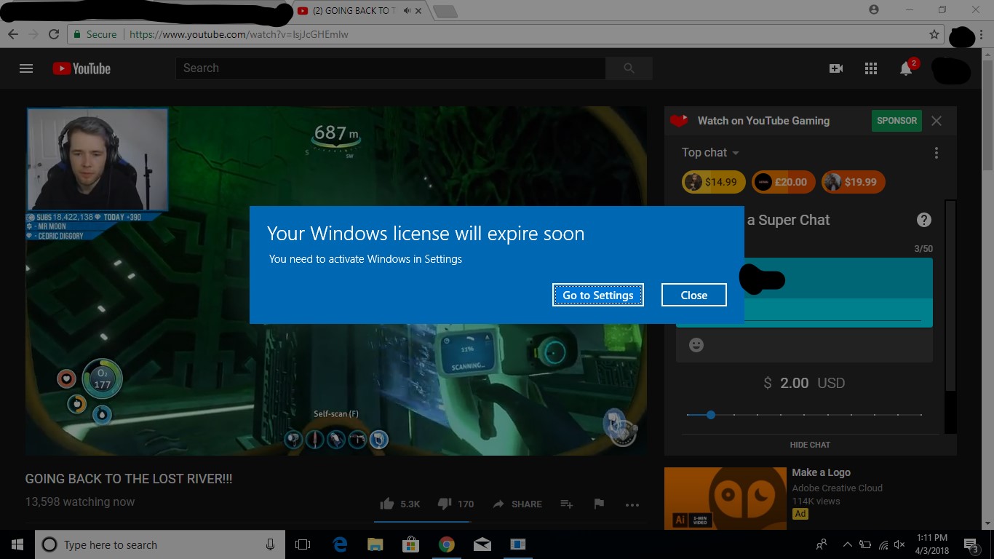Open the Chrome three-dot menu
This screenshot has width=994, height=559.
(x=982, y=34)
